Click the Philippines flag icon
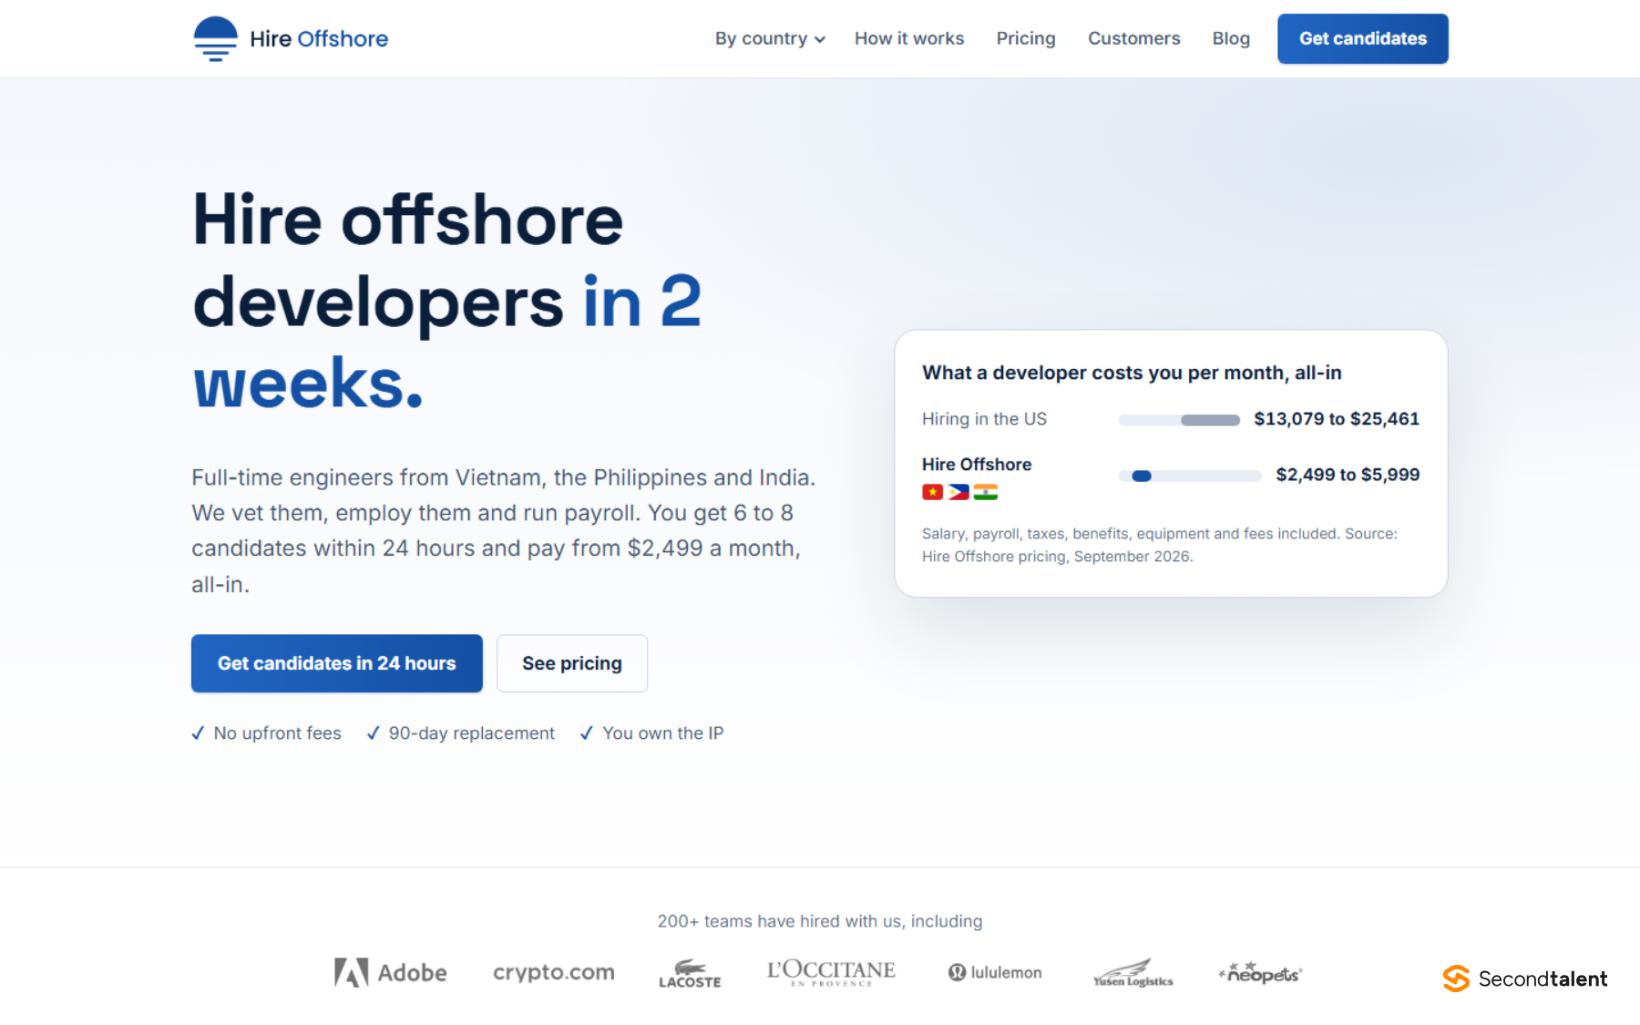1640x1025 pixels. 958,492
